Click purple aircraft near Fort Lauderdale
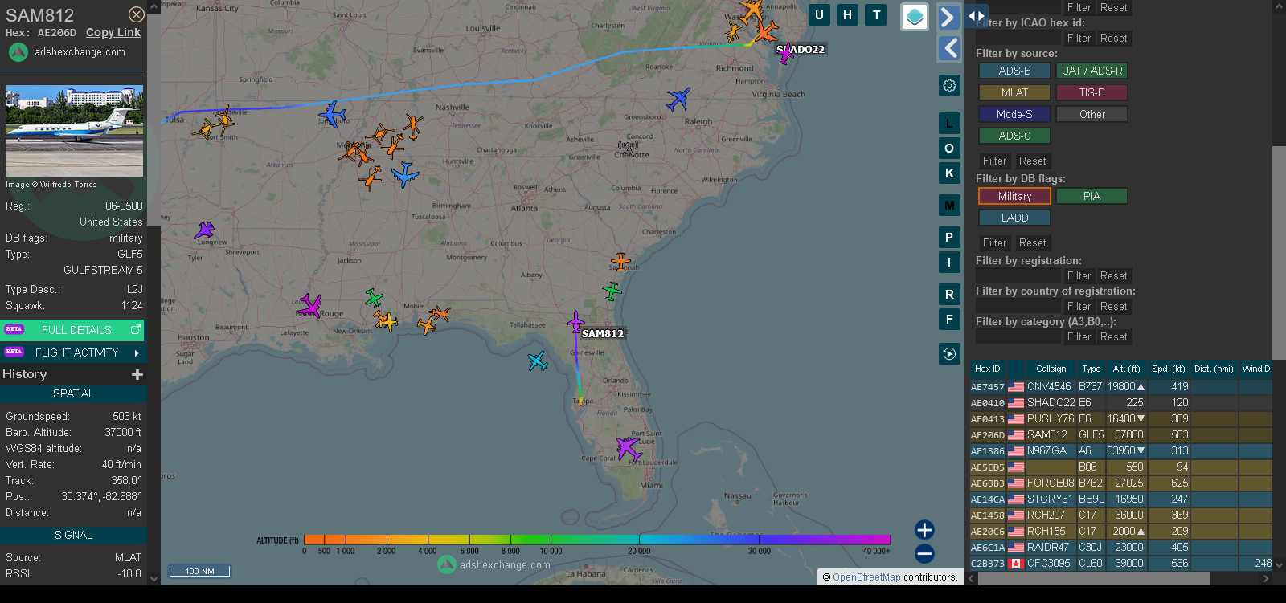Viewport: 1286px width, 603px height. click(x=629, y=448)
